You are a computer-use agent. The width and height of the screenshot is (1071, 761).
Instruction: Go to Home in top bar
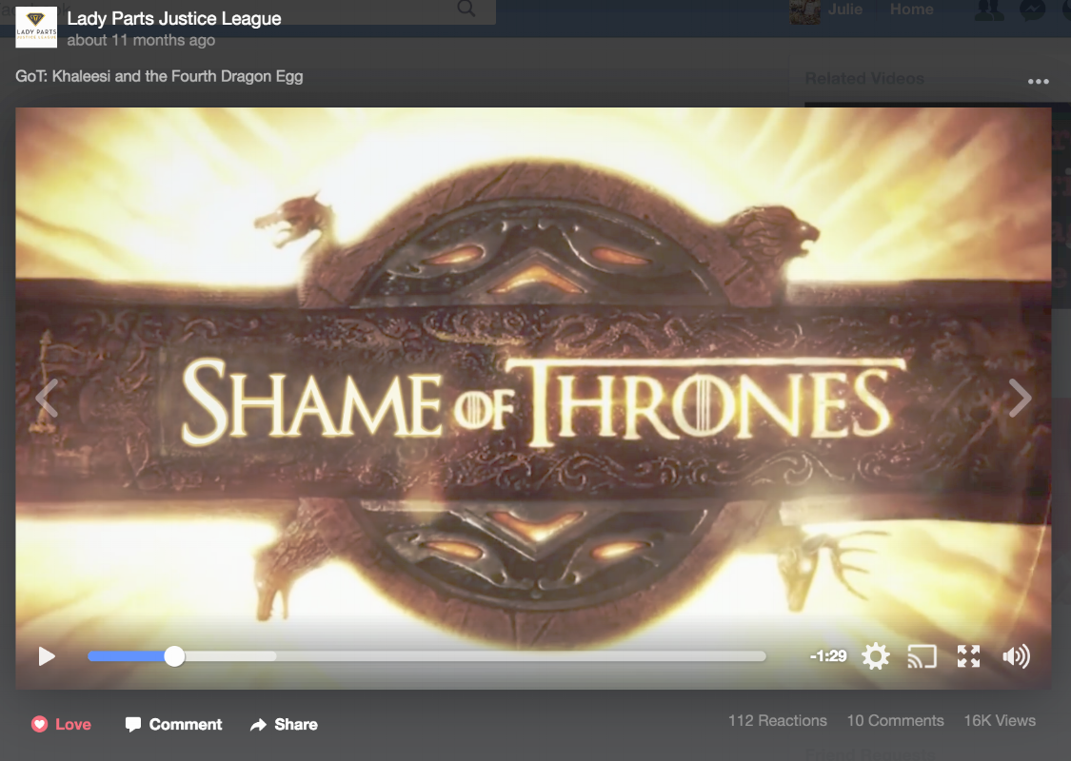click(911, 10)
